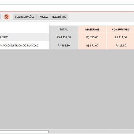
Task: Select the R$ 571,00 materials cell
Action: pyautogui.click(x=92, y=46)
